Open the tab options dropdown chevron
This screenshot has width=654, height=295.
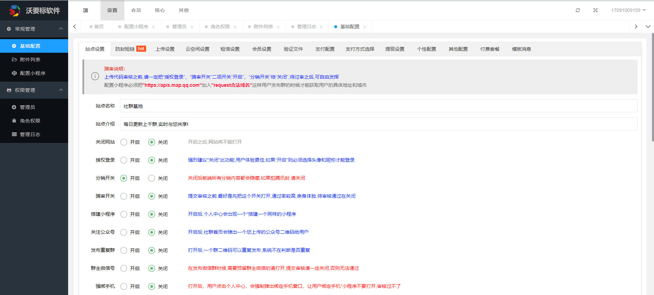[x=648, y=27]
